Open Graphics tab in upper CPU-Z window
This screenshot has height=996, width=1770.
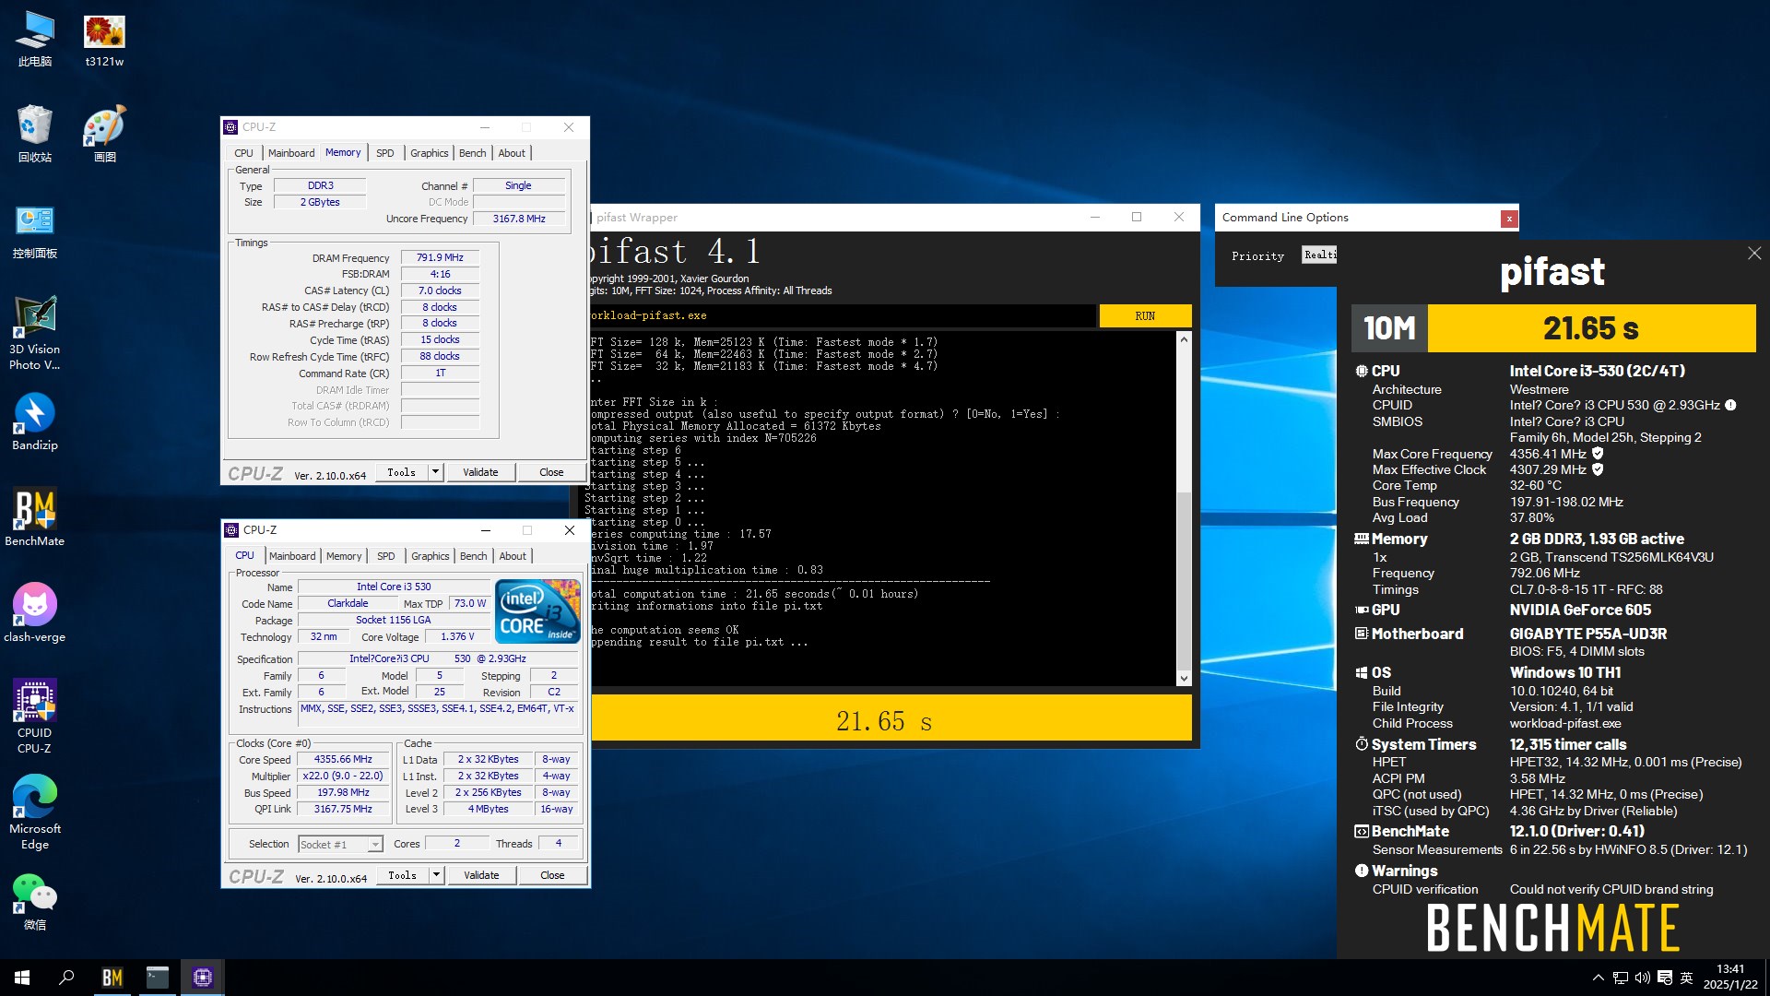(x=430, y=153)
